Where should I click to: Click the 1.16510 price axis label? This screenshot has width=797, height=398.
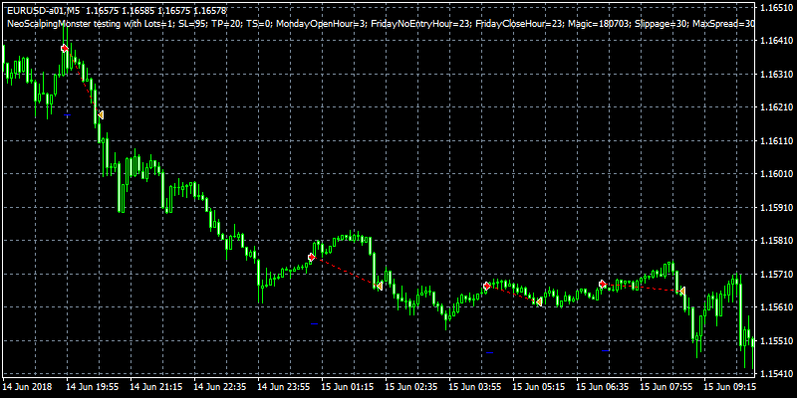(775, 7)
